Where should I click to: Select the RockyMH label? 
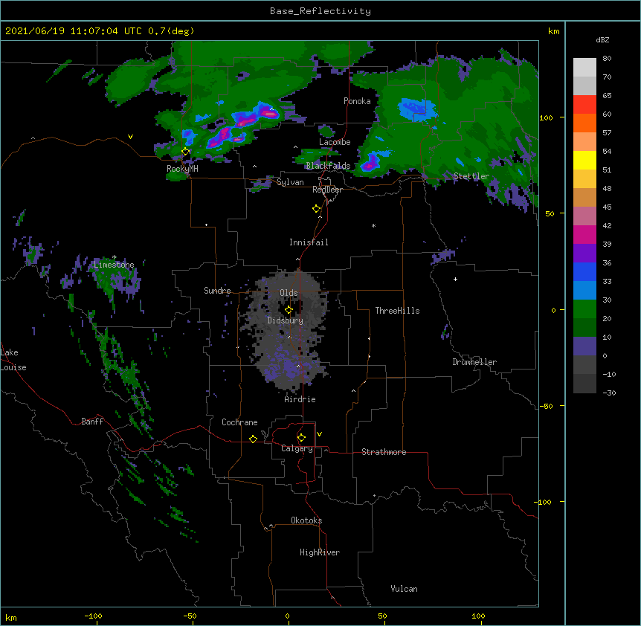point(182,169)
